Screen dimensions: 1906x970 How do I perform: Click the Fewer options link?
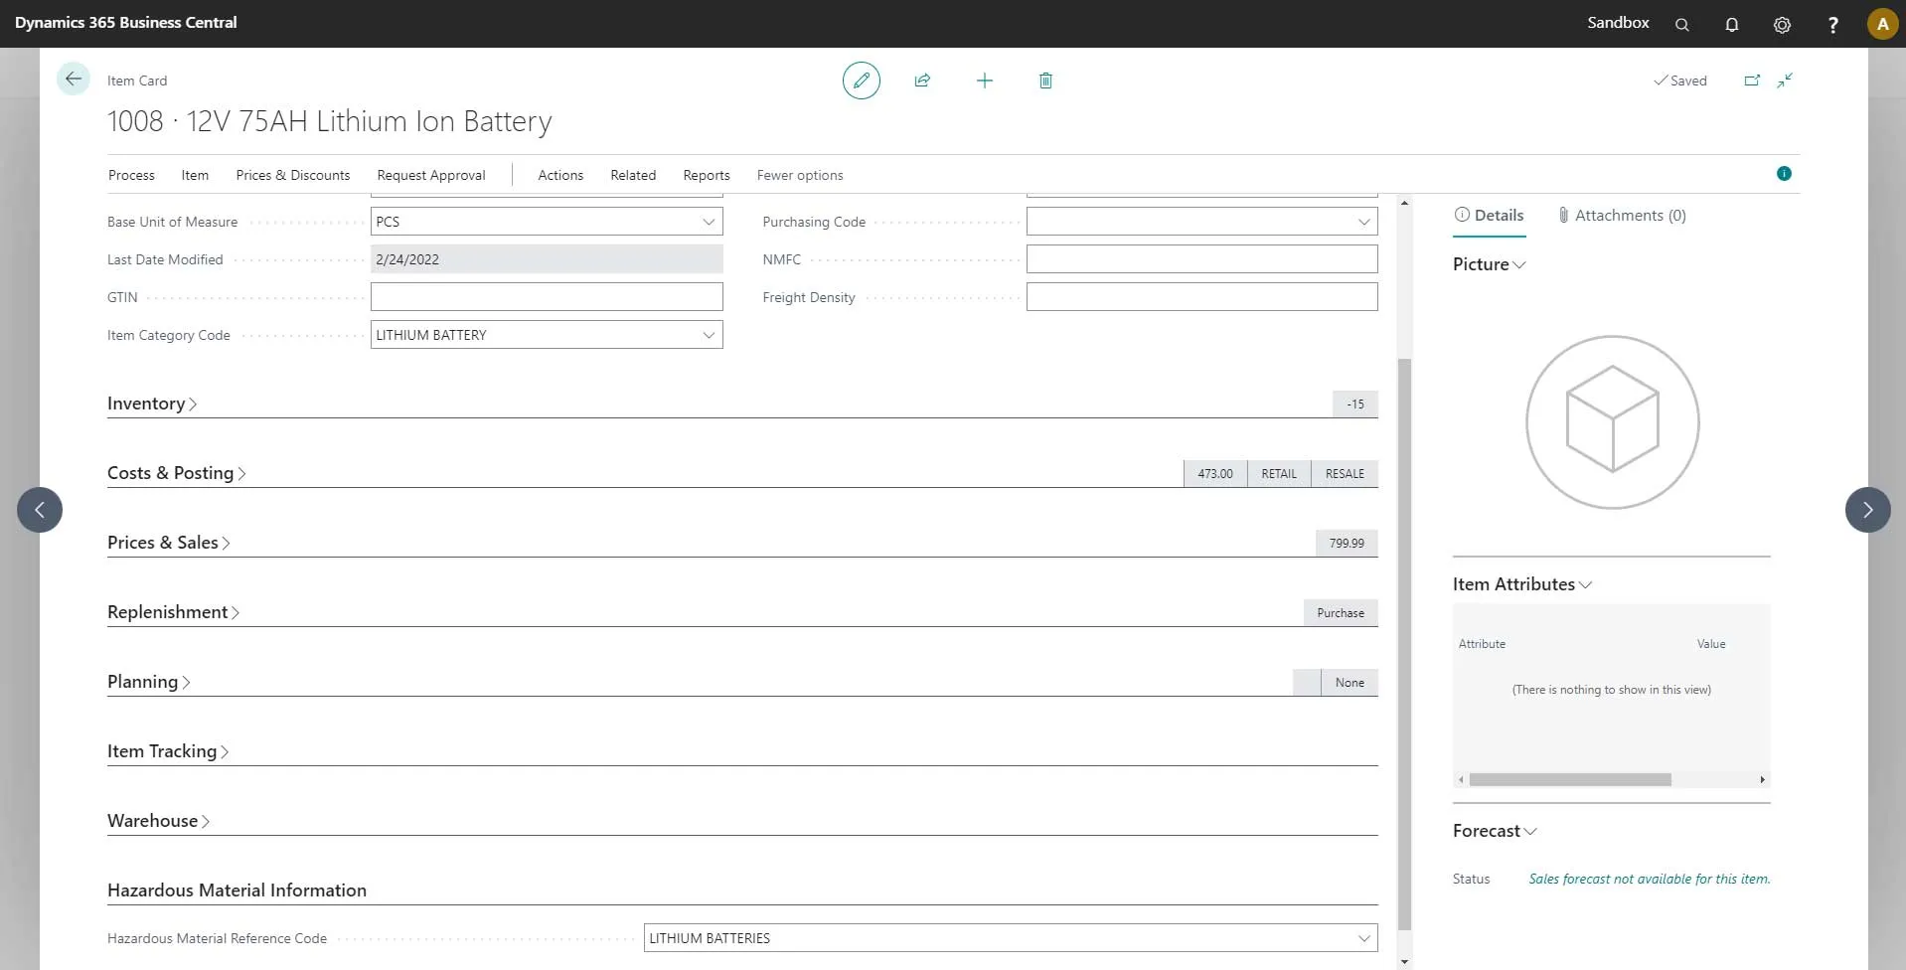(799, 175)
